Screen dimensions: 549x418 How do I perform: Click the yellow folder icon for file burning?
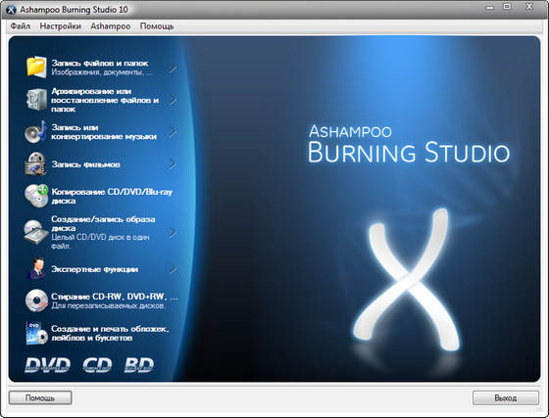[36, 67]
